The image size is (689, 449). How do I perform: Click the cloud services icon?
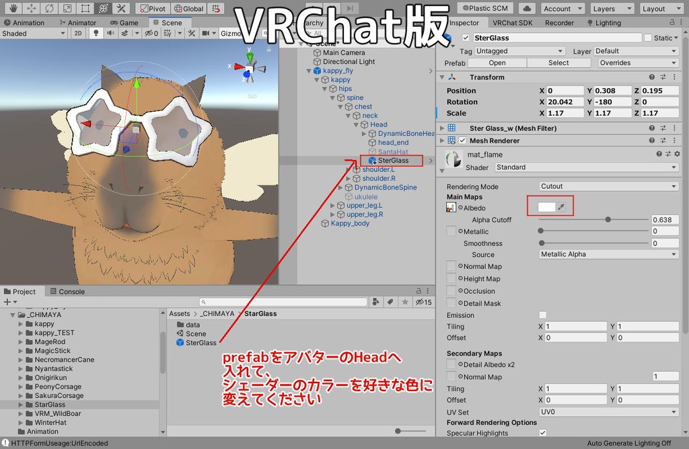(x=528, y=8)
